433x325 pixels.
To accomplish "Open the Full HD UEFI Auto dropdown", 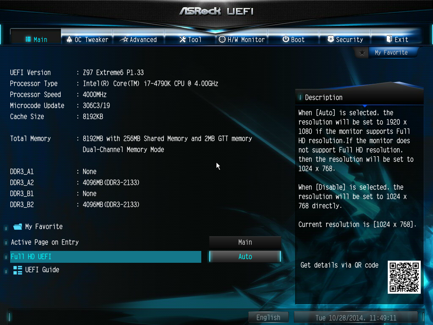I will pyautogui.click(x=245, y=257).
